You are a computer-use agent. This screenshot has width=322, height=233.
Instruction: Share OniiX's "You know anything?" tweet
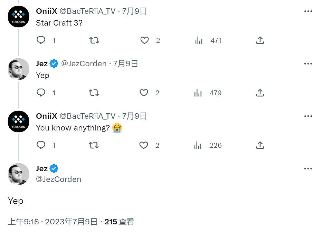pyautogui.click(x=260, y=145)
